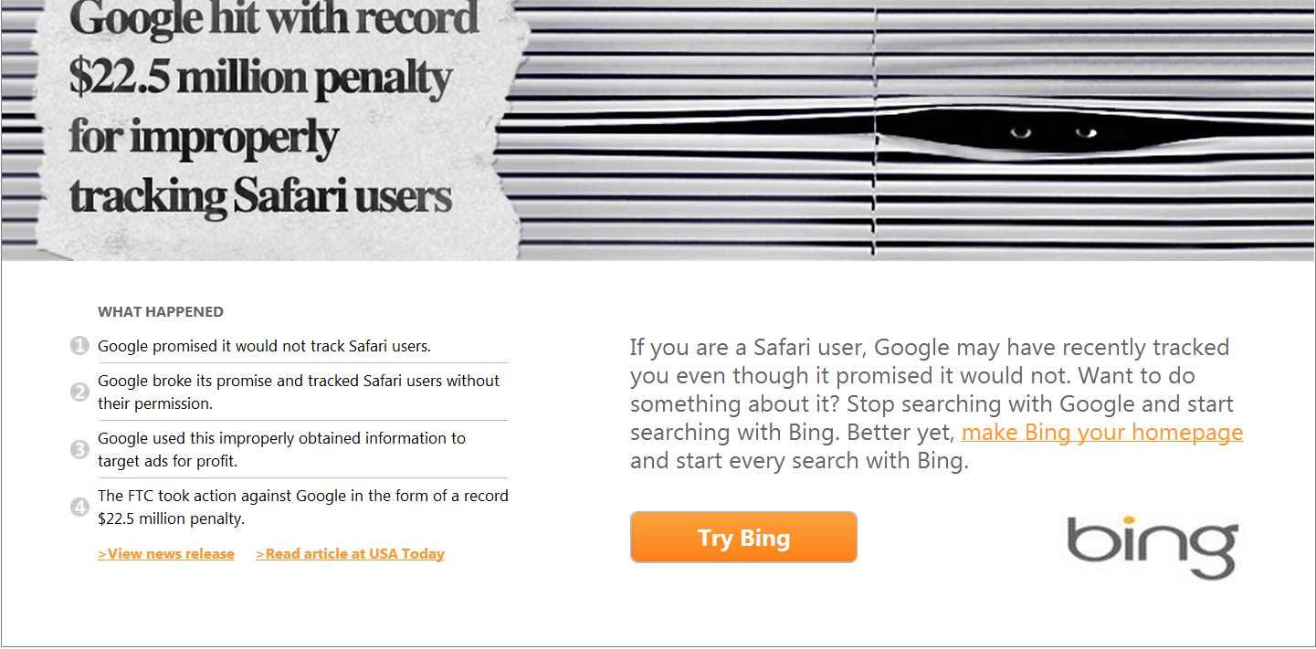Click the eyes peeking through blinds
The width and height of the screenshot is (1316, 649).
pos(1048,134)
